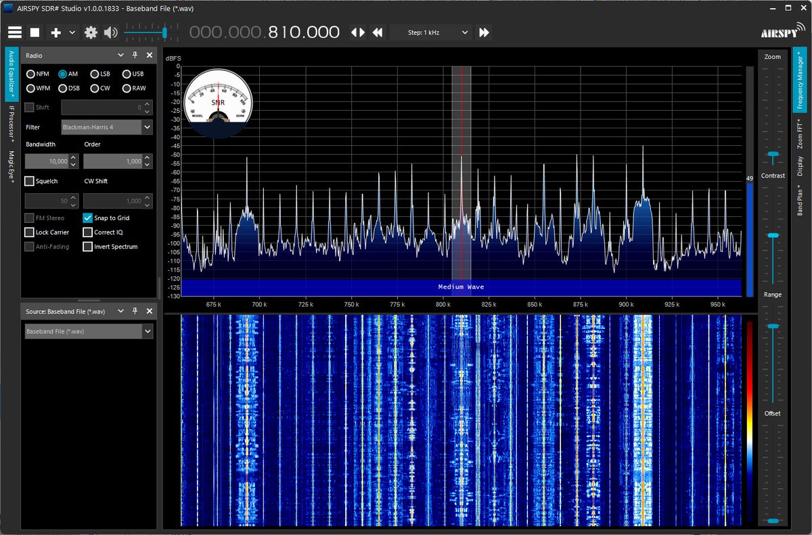Click the pin icon on the Radio panel
The image size is (812, 535).
[134, 55]
